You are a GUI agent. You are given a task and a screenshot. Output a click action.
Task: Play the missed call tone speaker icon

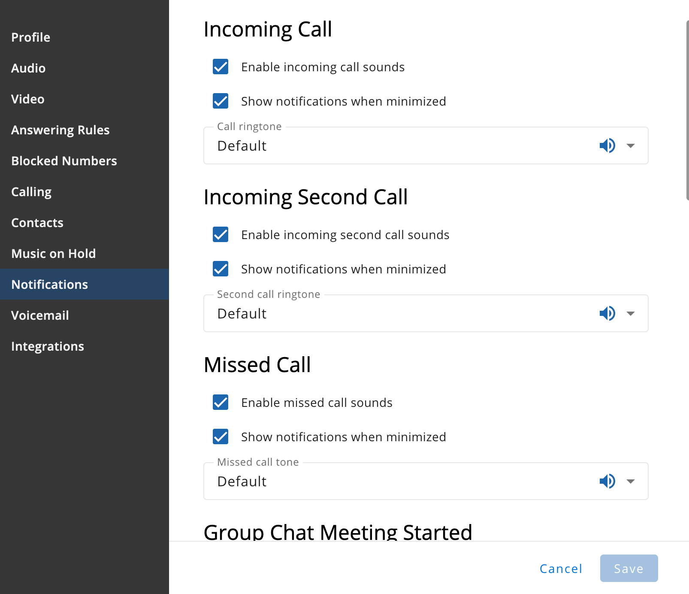click(607, 481)
